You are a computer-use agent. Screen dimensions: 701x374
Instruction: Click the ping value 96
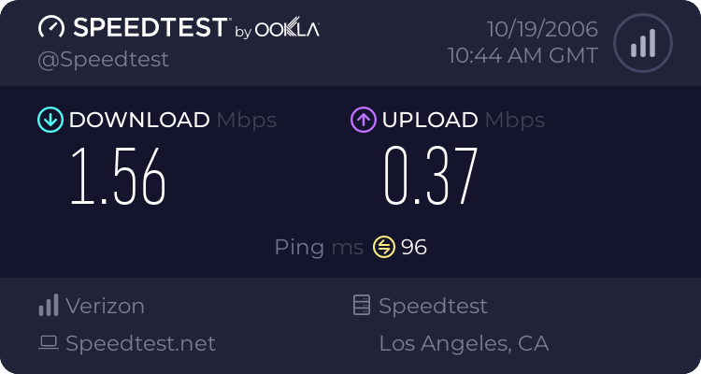pos(414,247)
